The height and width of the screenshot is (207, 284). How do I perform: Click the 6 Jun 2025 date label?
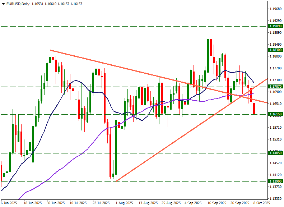pos(9,203)
